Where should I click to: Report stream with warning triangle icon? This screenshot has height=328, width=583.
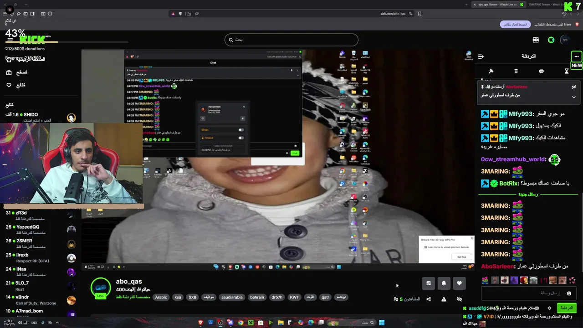444,299
